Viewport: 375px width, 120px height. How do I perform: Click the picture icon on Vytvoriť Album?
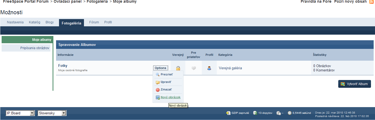tap(343, 84)
